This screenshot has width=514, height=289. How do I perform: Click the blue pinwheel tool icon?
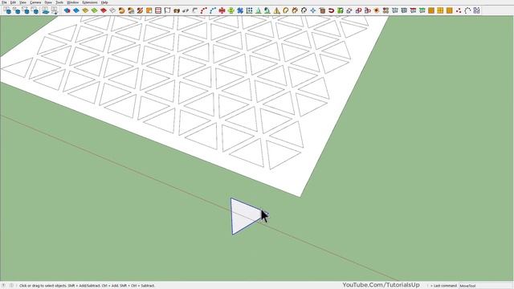click(x=240, y=10)
